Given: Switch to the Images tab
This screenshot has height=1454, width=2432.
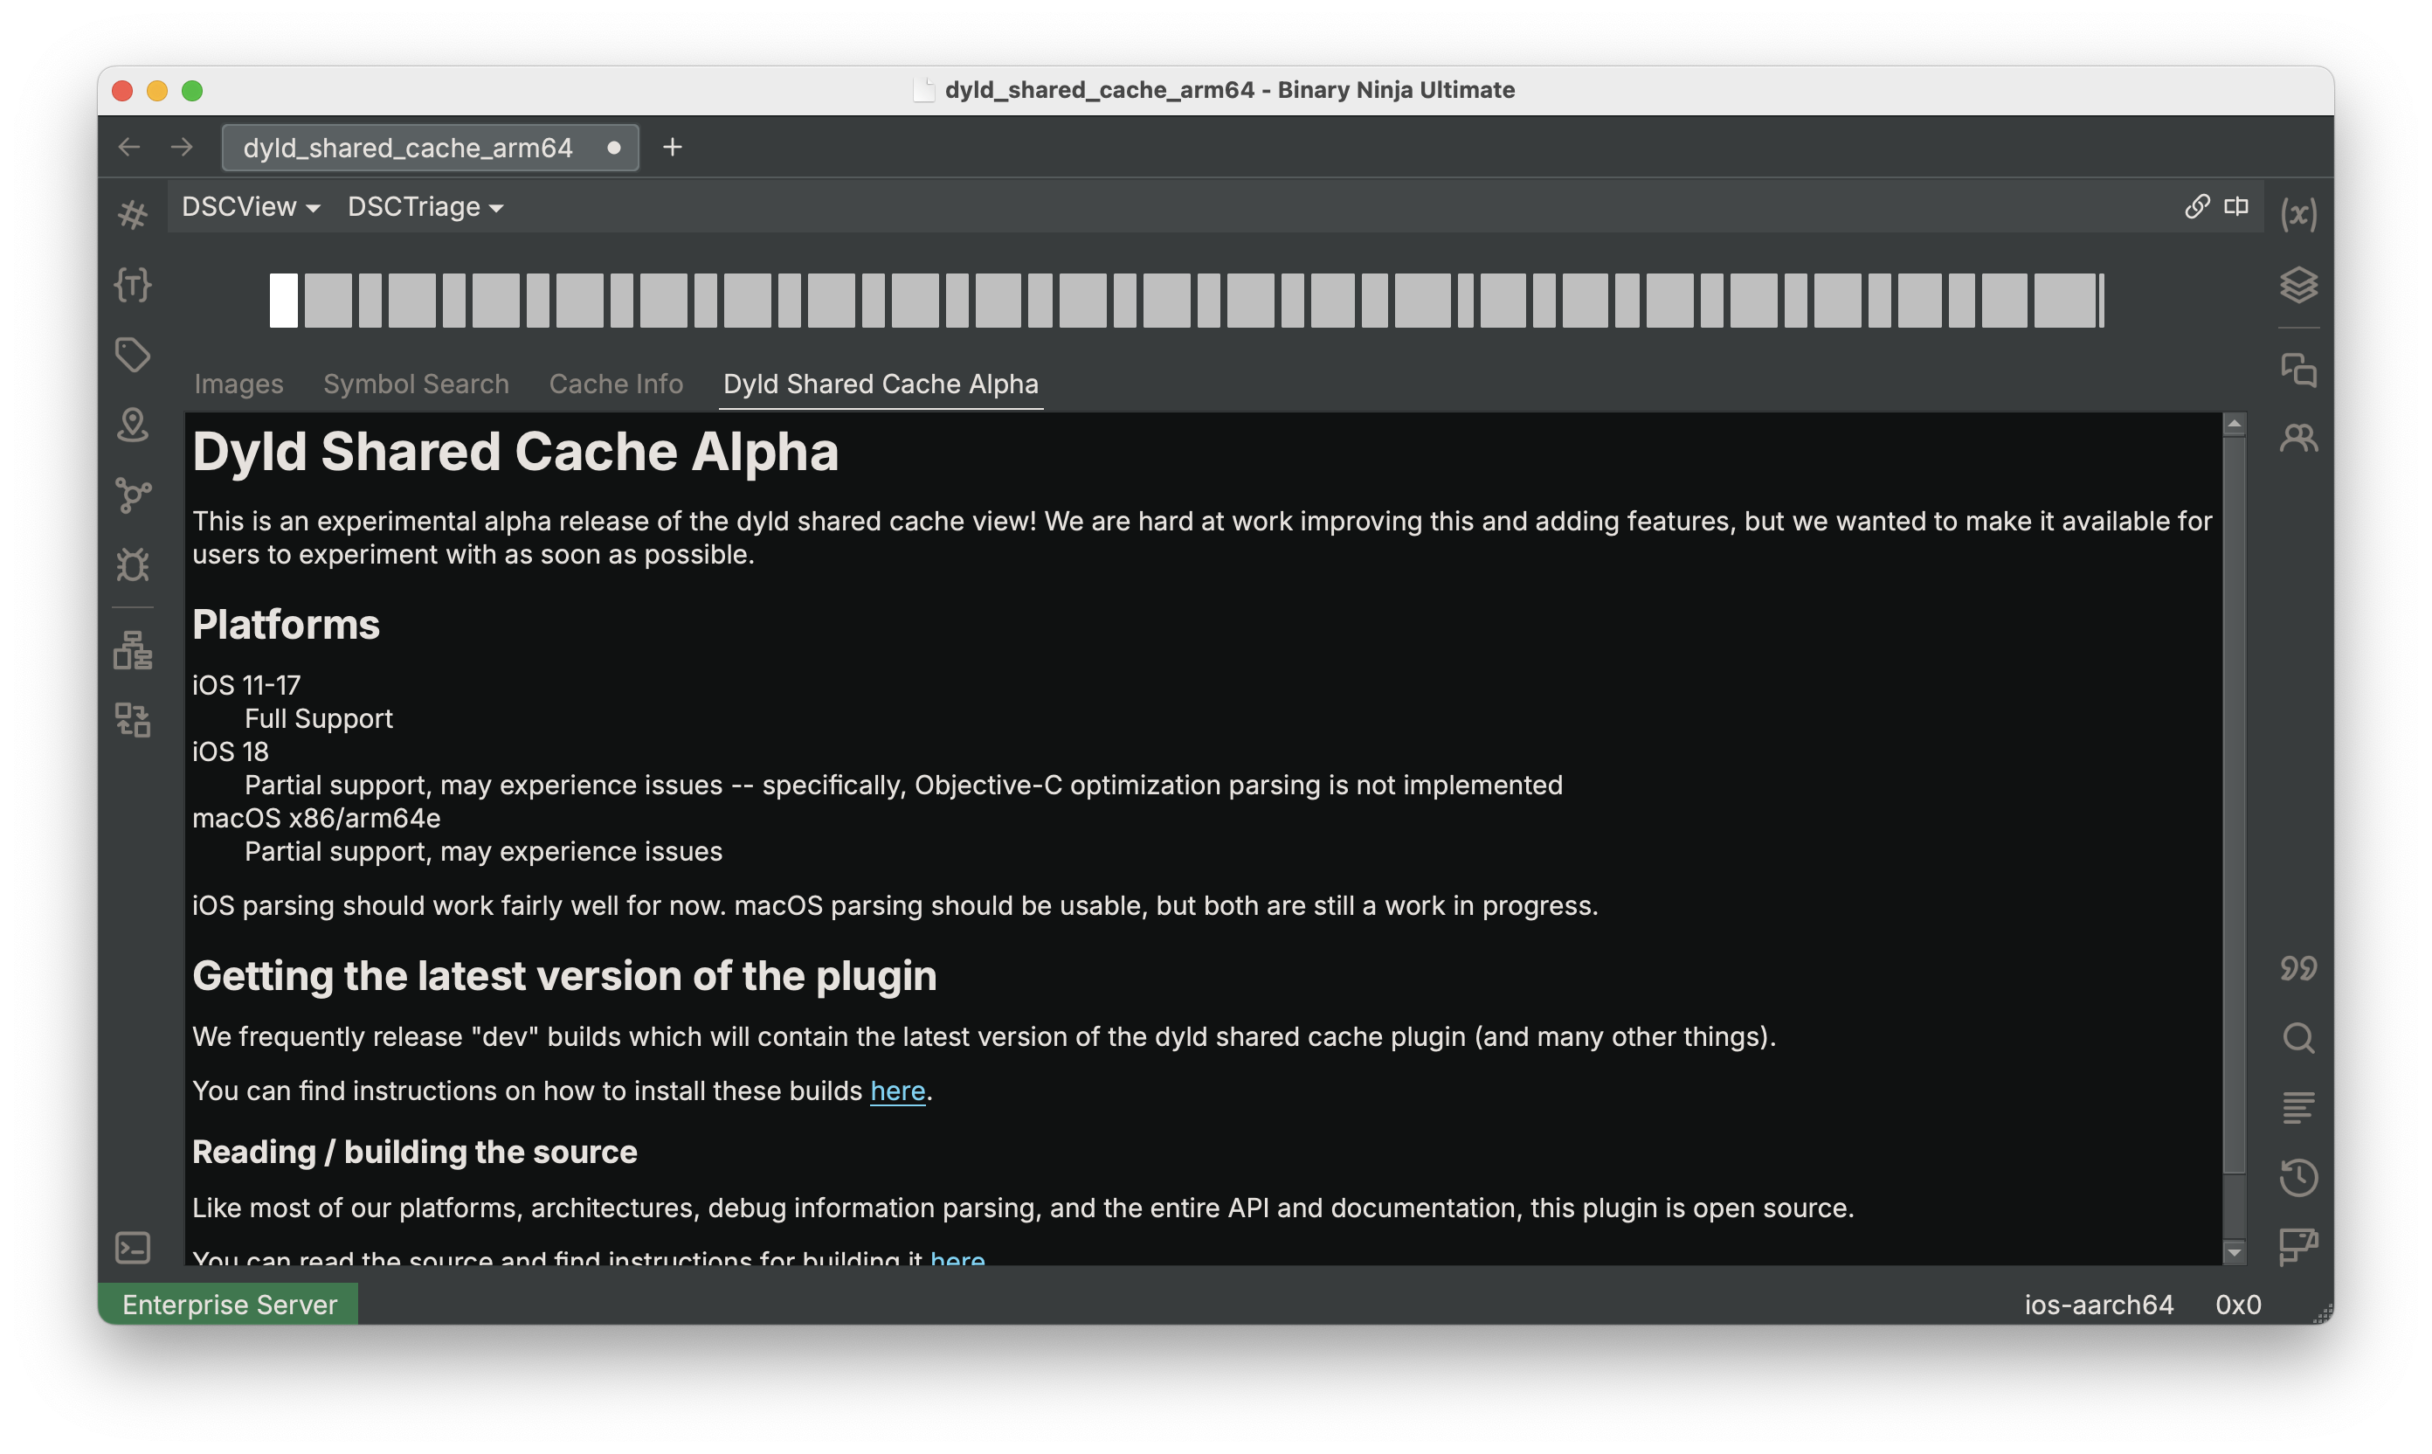Looking at the screenshot, I should (238, 384).
